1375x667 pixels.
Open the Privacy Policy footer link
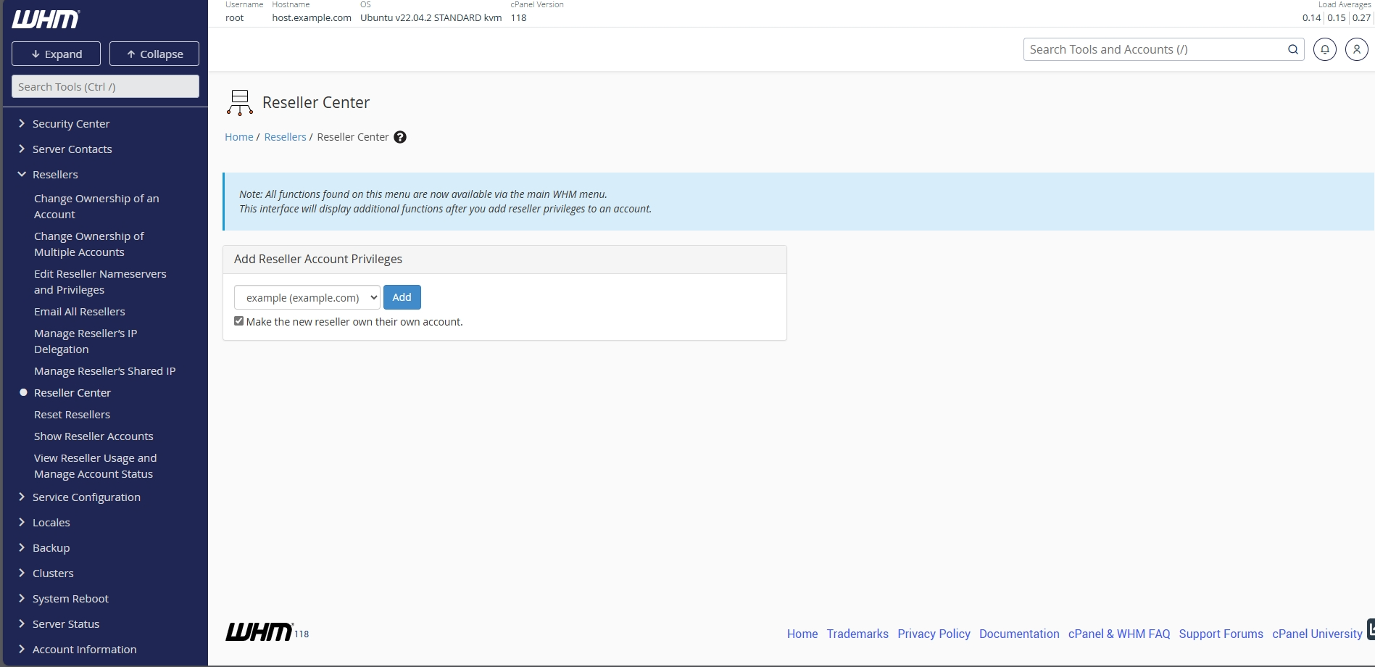pos(934,634)
